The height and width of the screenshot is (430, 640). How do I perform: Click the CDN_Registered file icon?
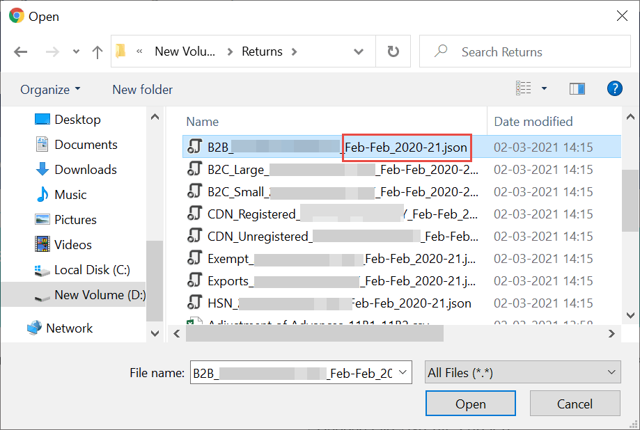click(195, 213)
